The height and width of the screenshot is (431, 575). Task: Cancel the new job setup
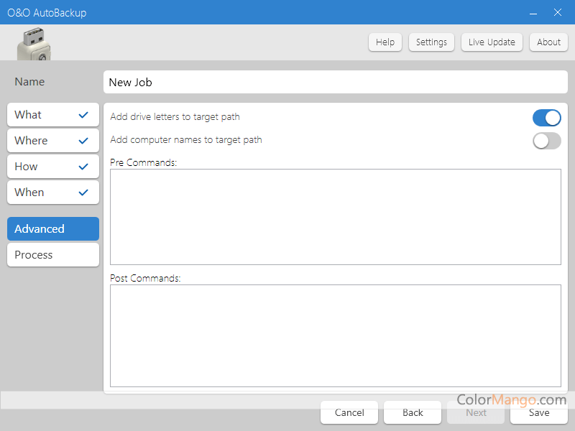click(x=349, y=412)
